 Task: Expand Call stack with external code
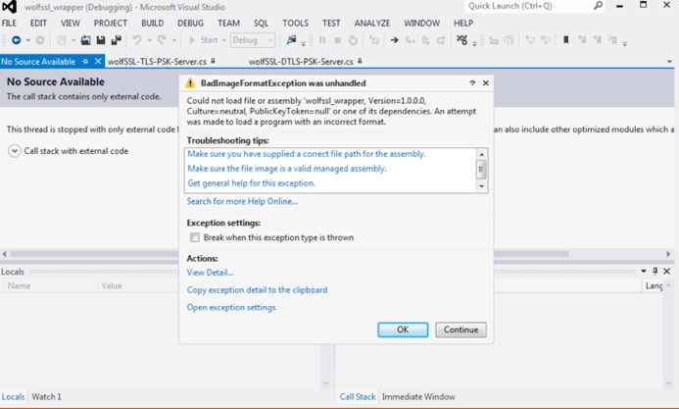click(x=15, y=151)
